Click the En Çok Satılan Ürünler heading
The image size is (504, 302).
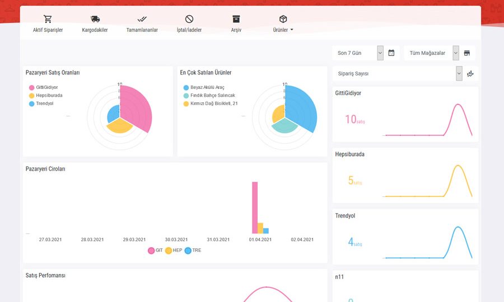(206, 73)
